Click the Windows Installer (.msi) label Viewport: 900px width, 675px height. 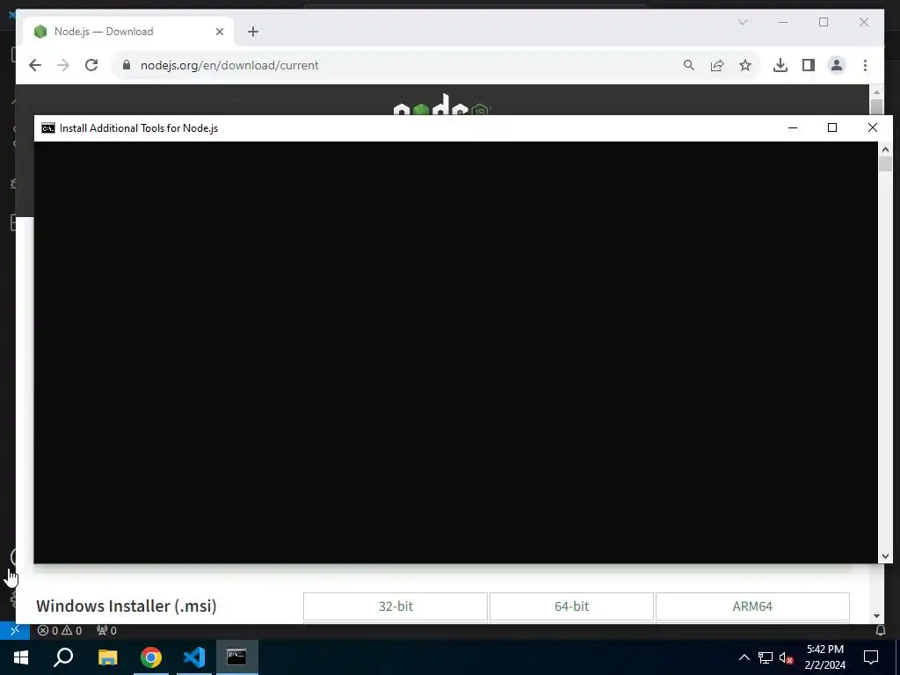[127, 606]
